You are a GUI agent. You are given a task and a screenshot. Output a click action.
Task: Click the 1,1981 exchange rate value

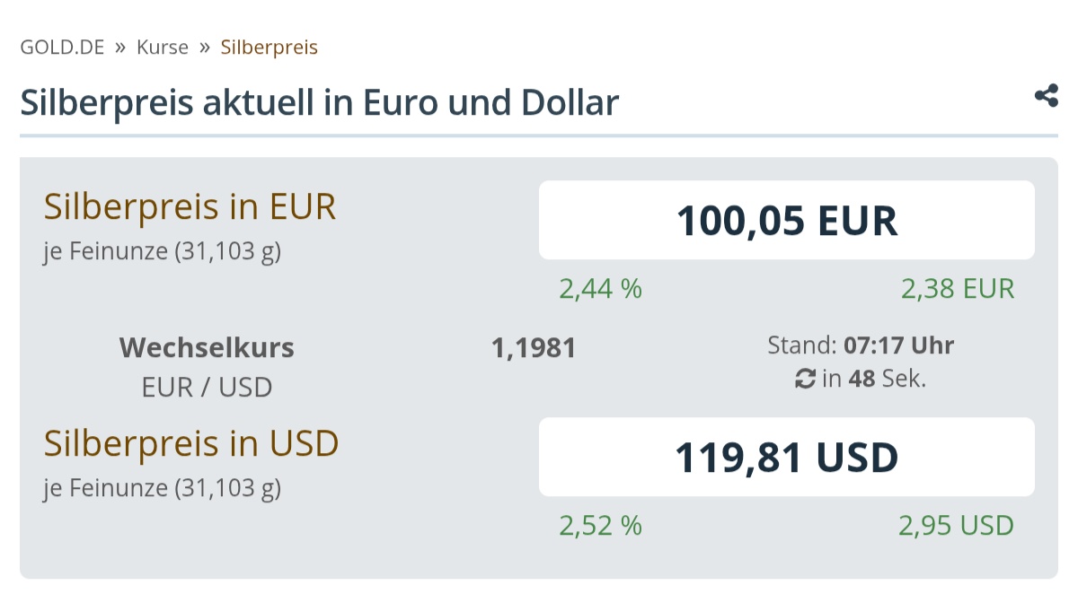click(x=534, y=347)
